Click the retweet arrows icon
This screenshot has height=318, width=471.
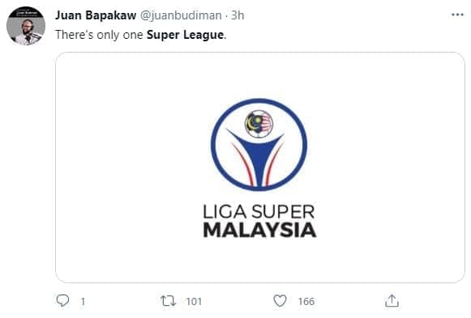pos(169,301)
